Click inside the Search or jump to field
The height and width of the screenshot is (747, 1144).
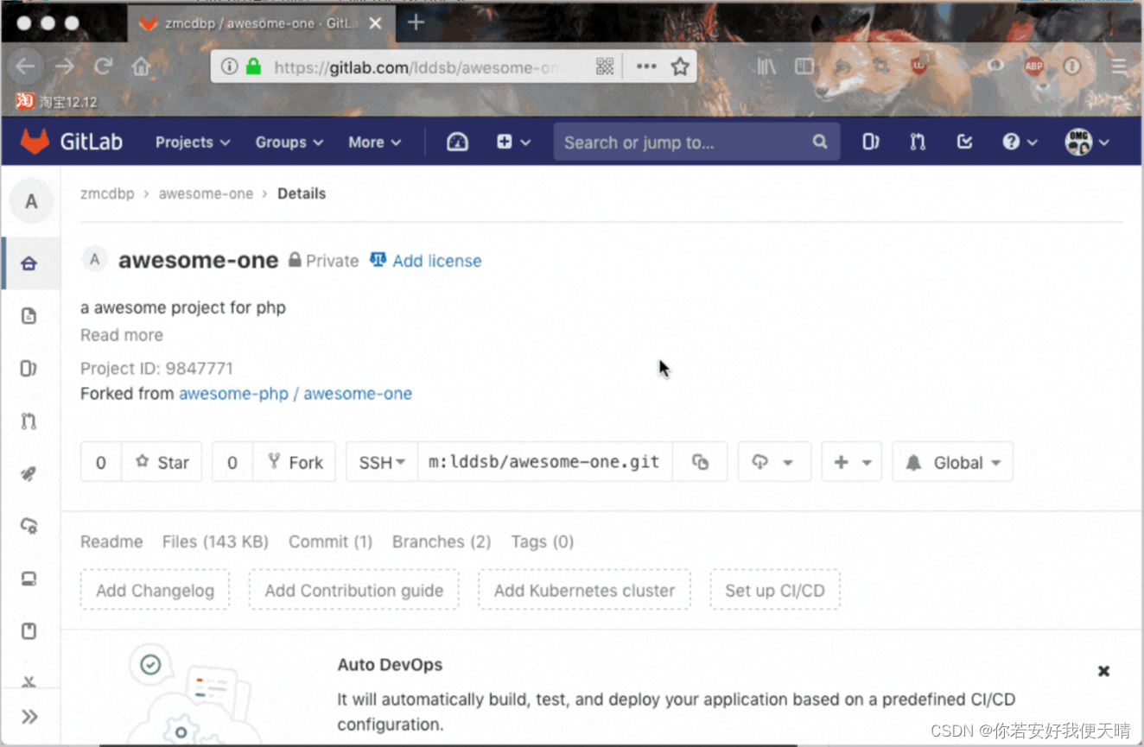683,142
